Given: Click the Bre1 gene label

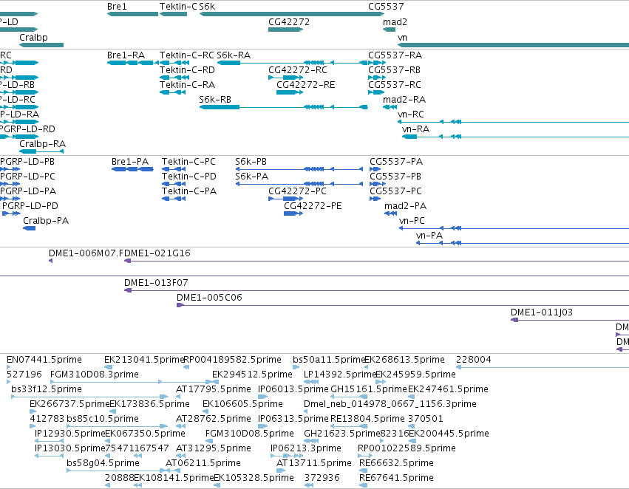Looking at the screenshot, I should click(x=117, y=7).
